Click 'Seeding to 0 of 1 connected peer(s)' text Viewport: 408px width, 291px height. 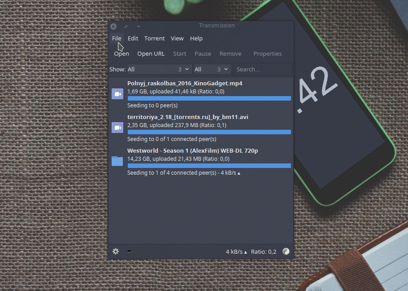pos(172,139)
